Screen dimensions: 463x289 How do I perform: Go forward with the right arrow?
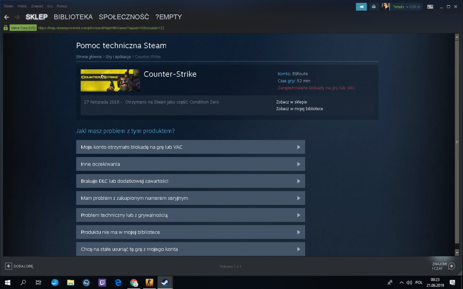click(17, 17)
